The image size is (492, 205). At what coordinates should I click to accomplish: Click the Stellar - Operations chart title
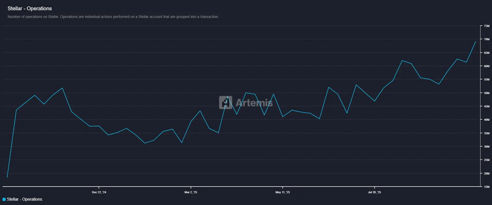(30, 8)
